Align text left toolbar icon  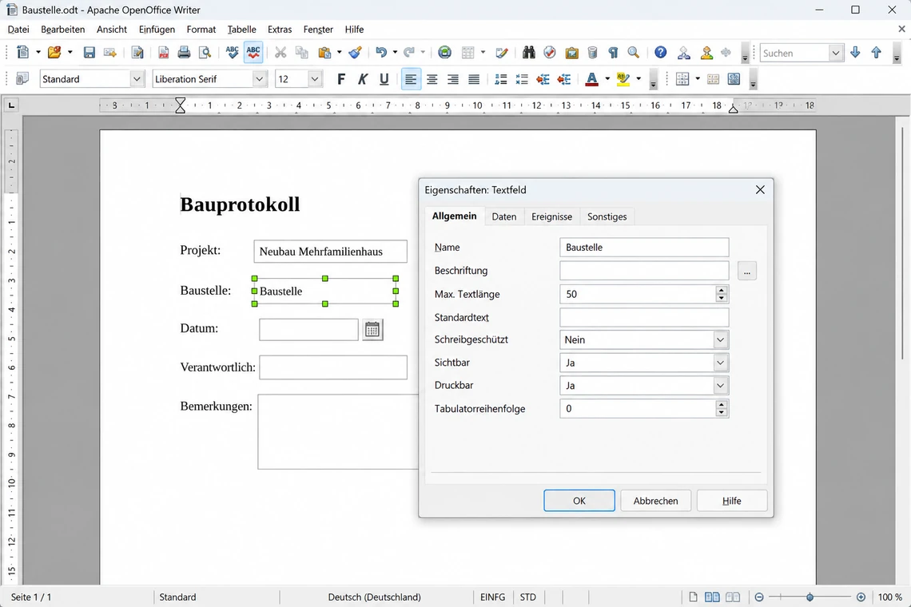pos(411,79)
